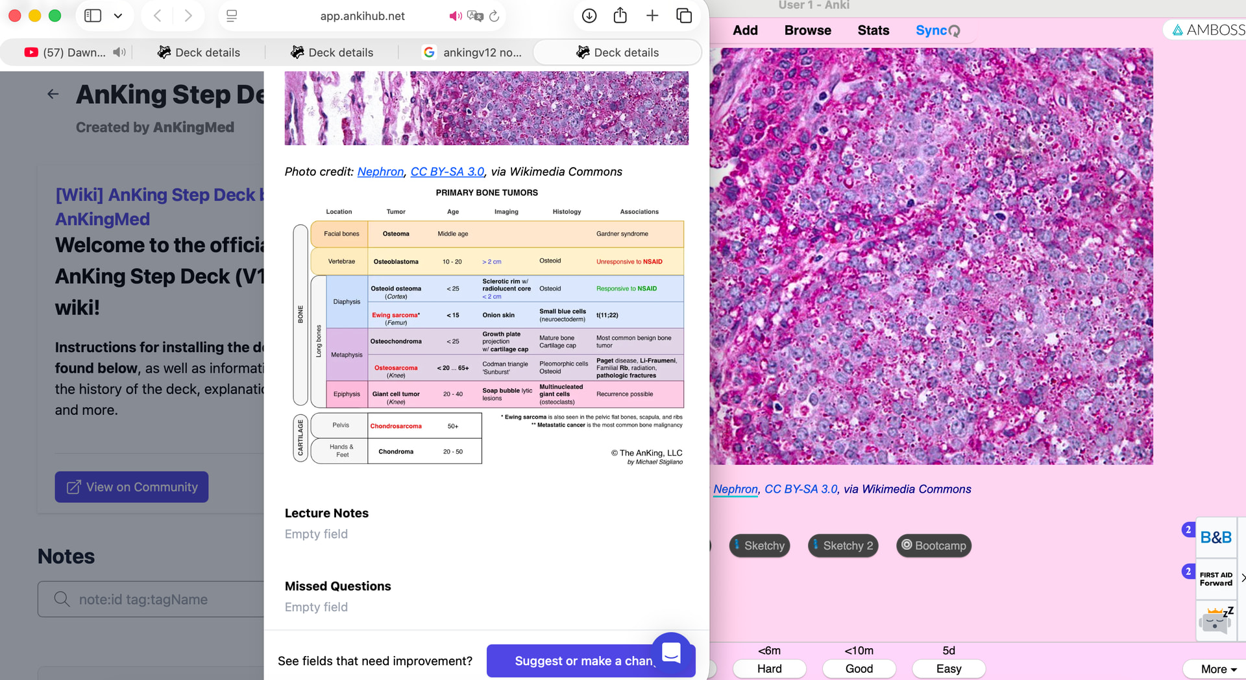
Task: Focus the Notes search field
Action: [x=151, y=600]
